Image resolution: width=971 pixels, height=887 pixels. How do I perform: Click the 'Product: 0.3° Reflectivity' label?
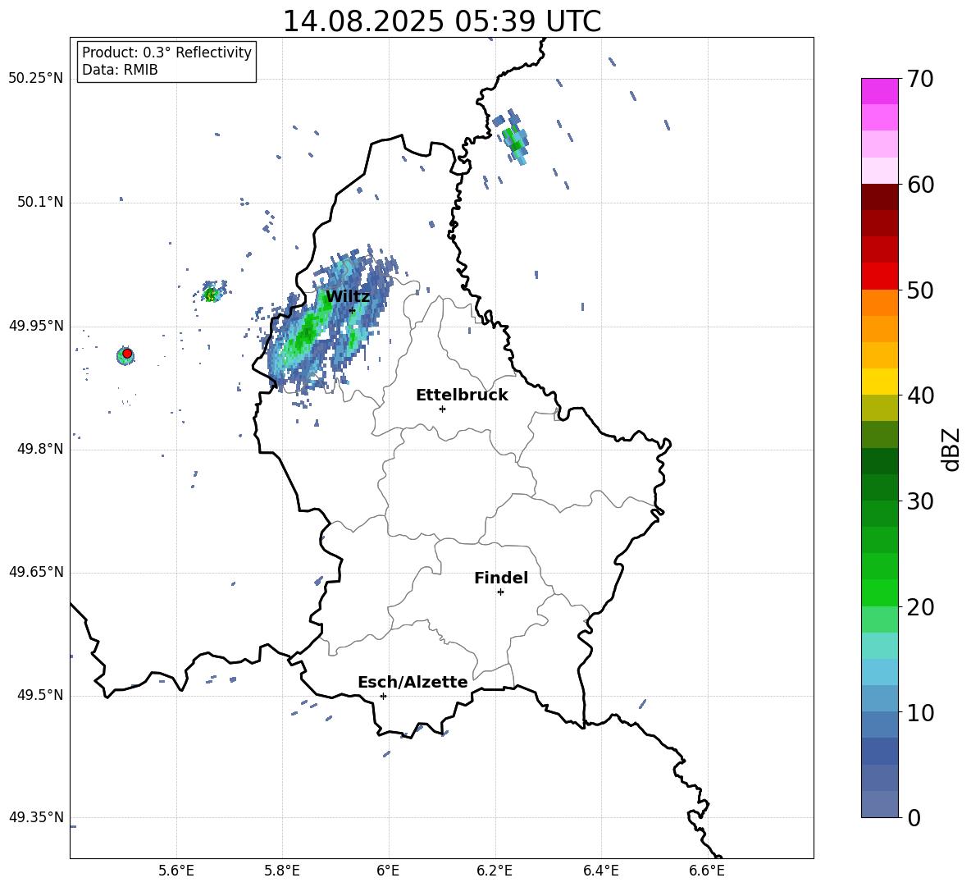[166, 53]
